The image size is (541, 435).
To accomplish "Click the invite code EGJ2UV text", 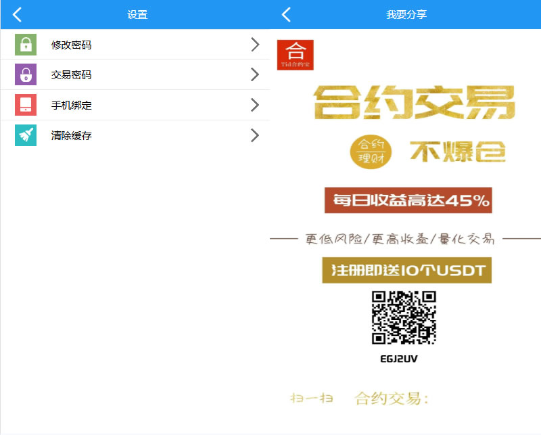I will click(x=399, y=359).
